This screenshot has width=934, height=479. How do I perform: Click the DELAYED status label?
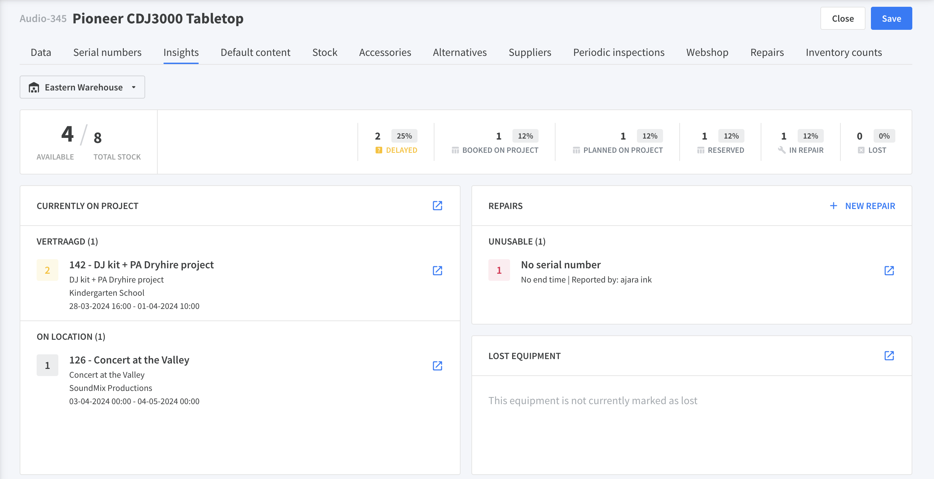[x=401, y=150]
